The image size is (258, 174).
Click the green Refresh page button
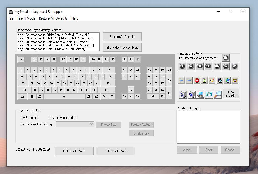pos(205,80)
